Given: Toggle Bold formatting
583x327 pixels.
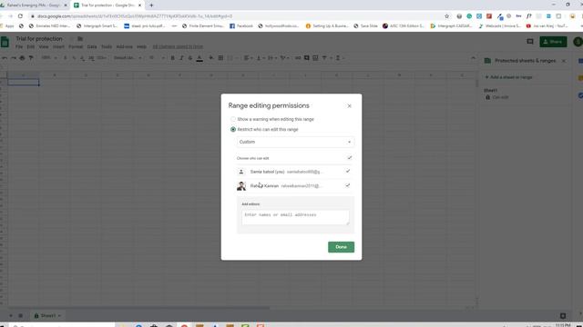Looking at the screenshot, I should [x=172, y=58].
